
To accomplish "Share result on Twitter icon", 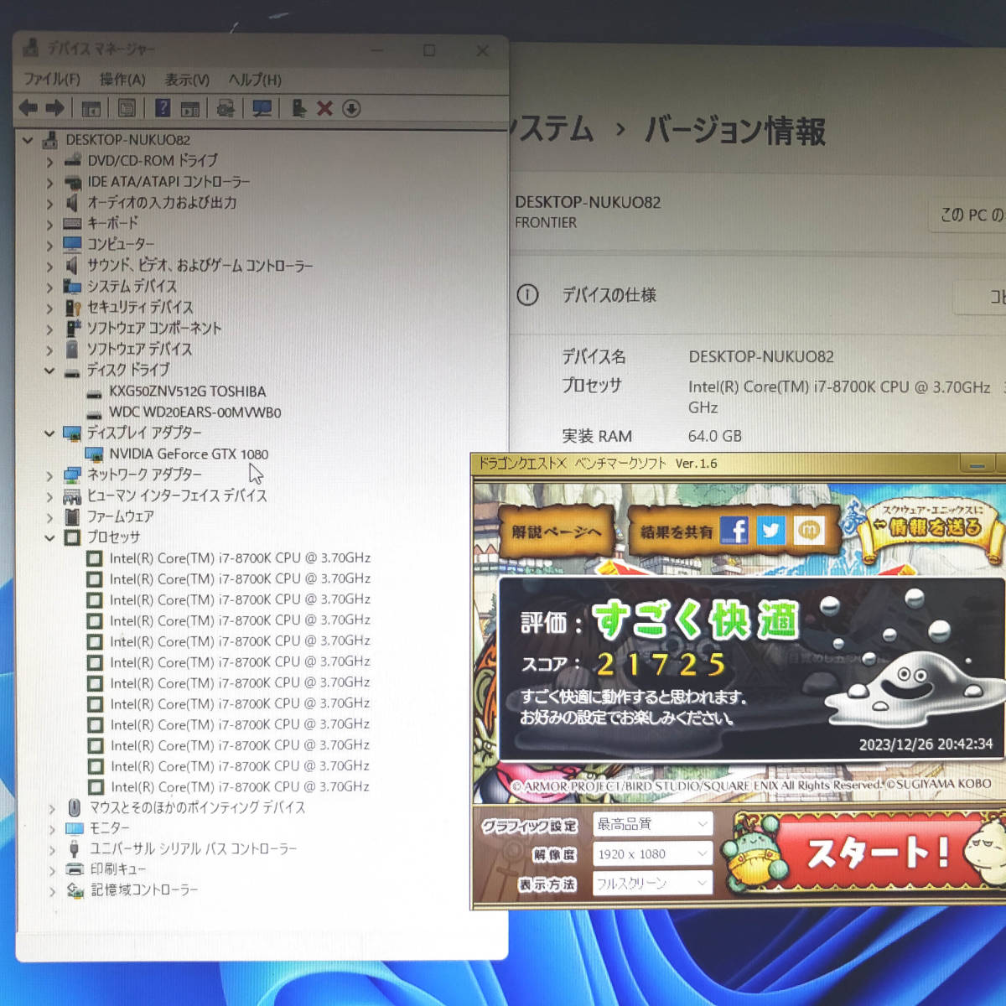I will pos(771,531).
